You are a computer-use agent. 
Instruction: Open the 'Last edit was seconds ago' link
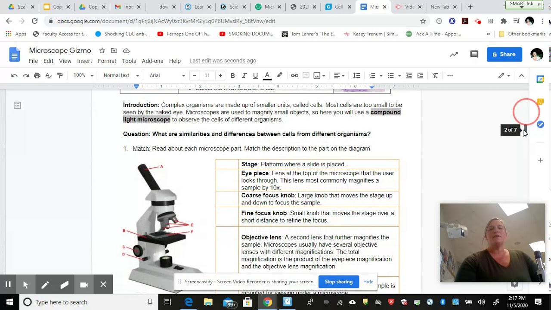point(223,61)
